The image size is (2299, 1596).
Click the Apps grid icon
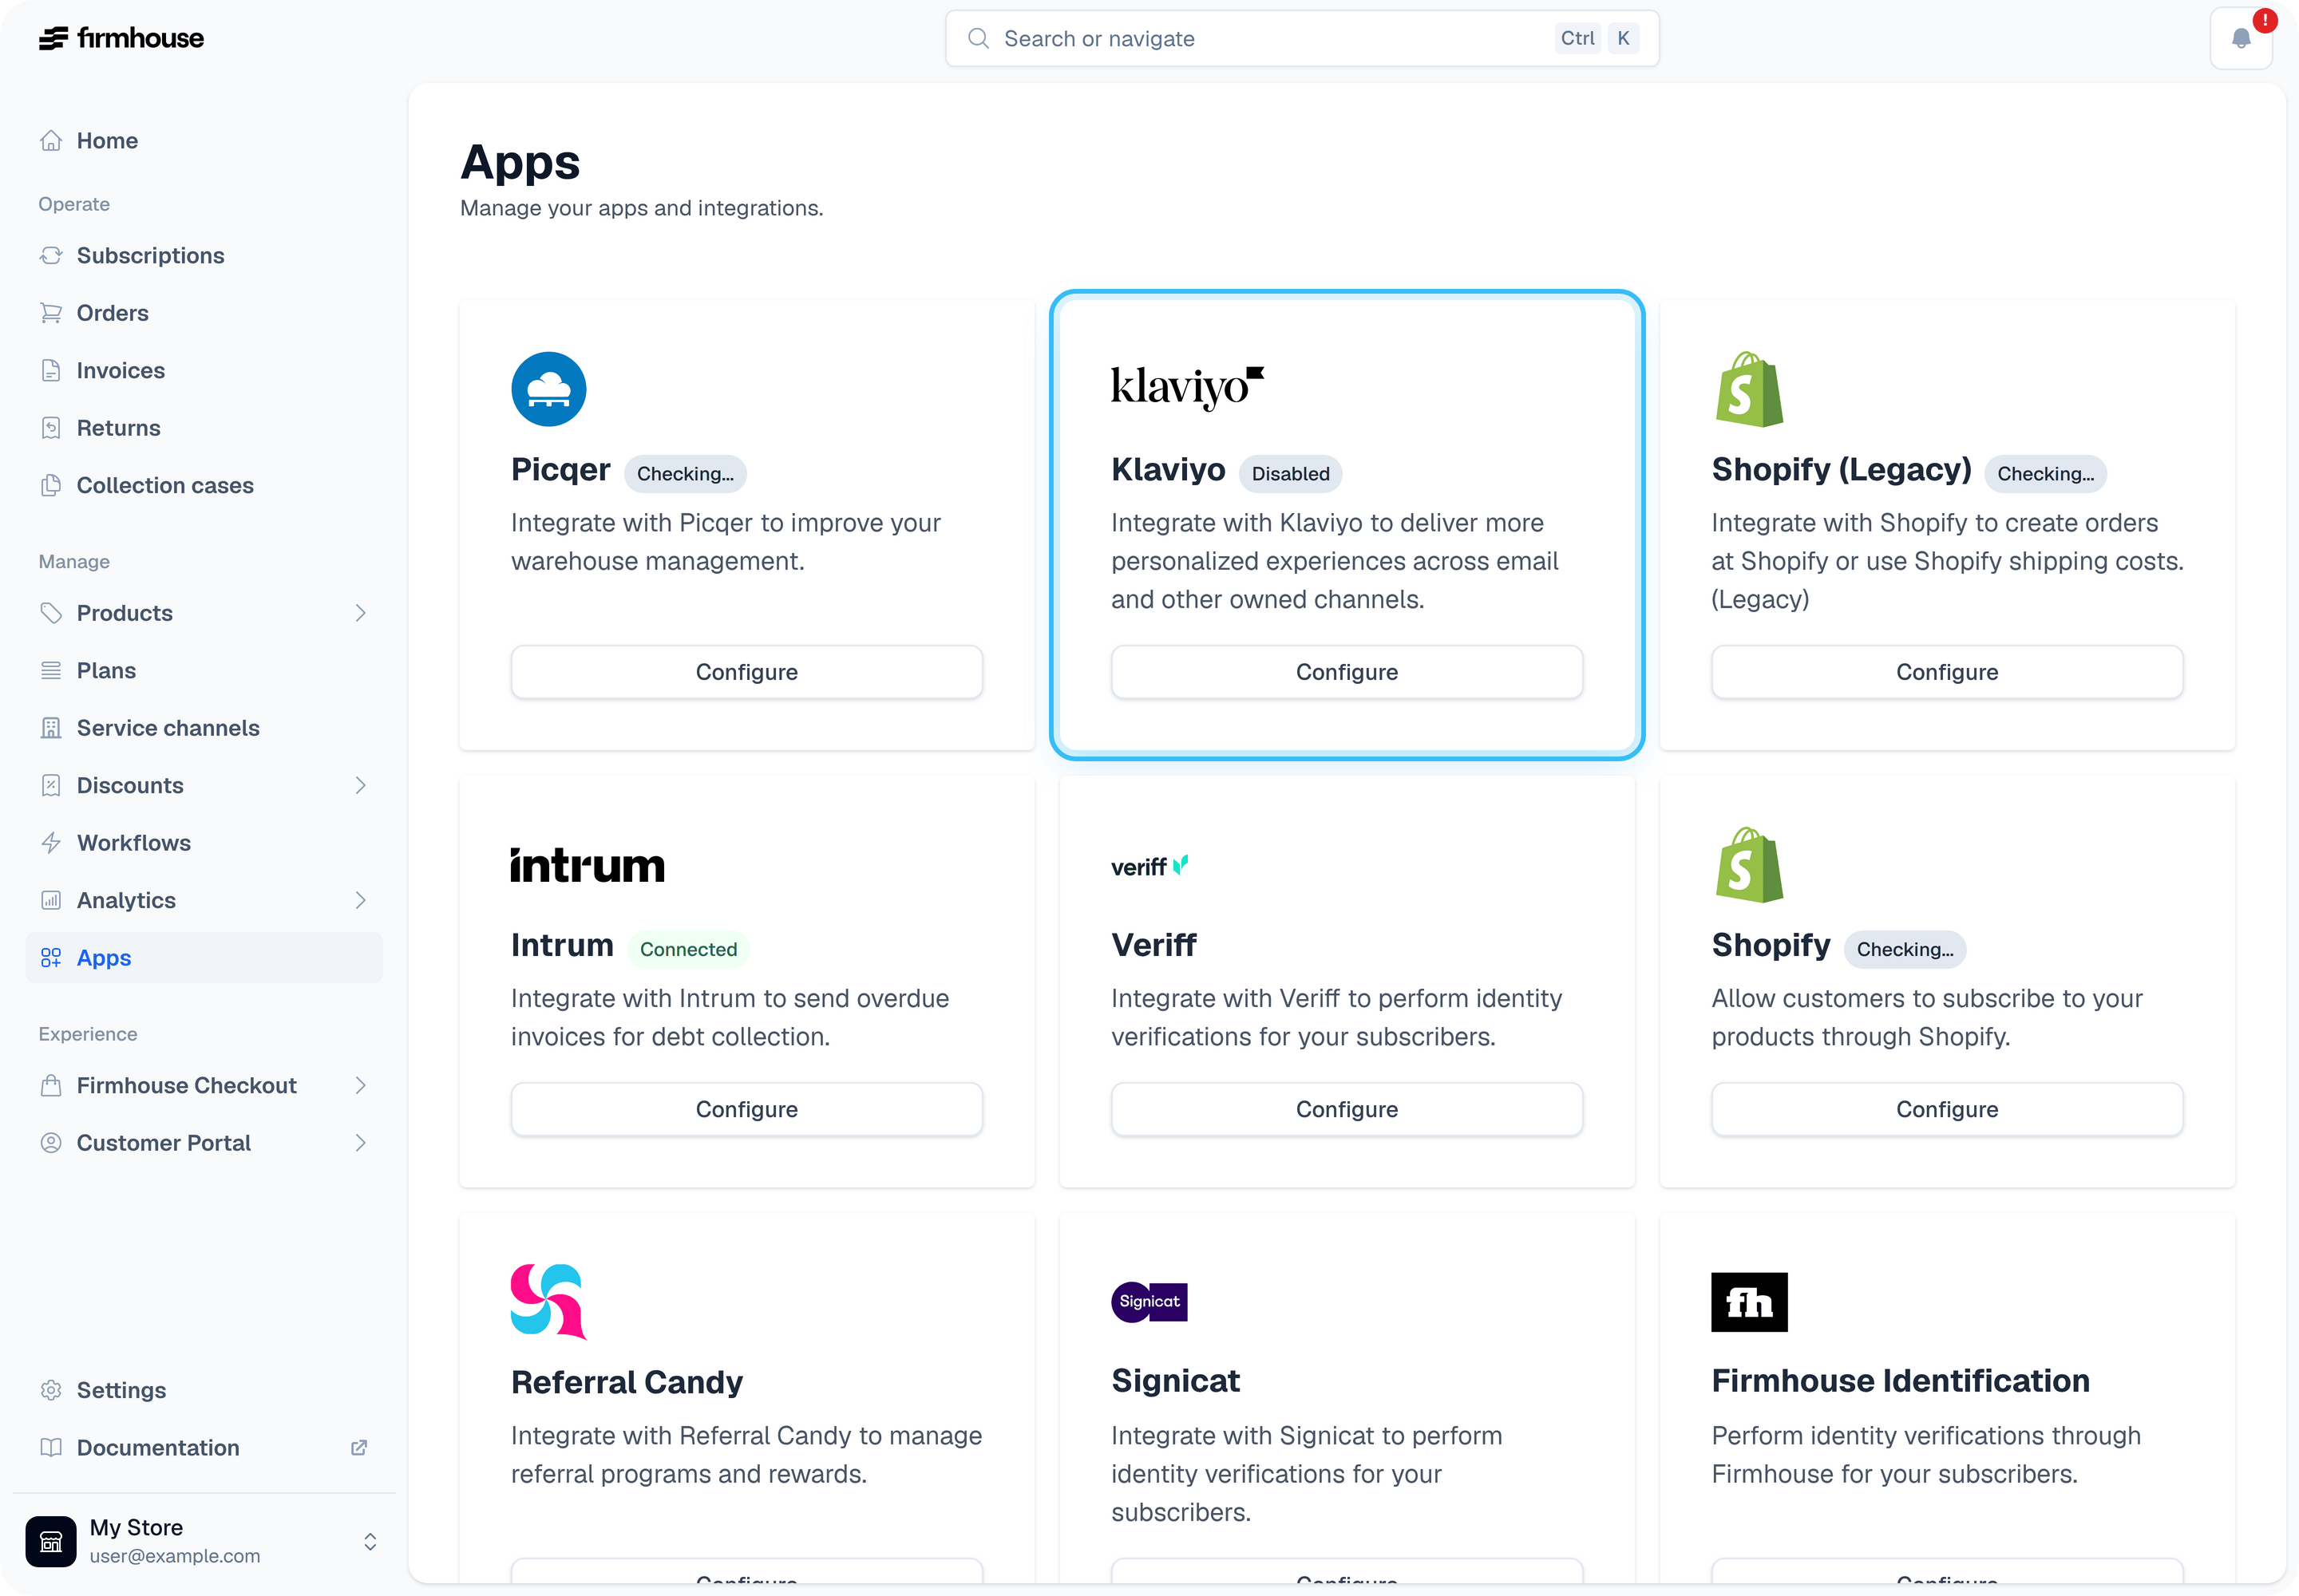[51, 958]
